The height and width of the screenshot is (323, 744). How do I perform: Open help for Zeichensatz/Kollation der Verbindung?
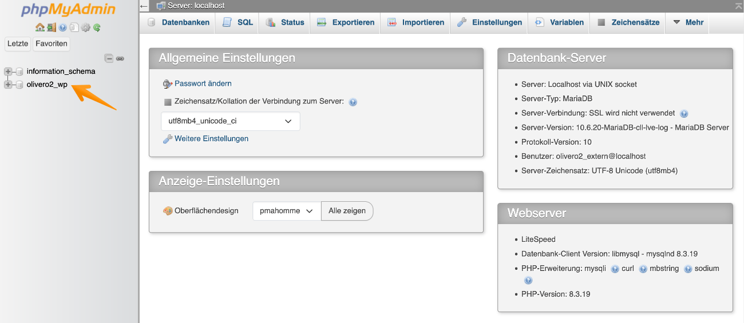(353, 102)
